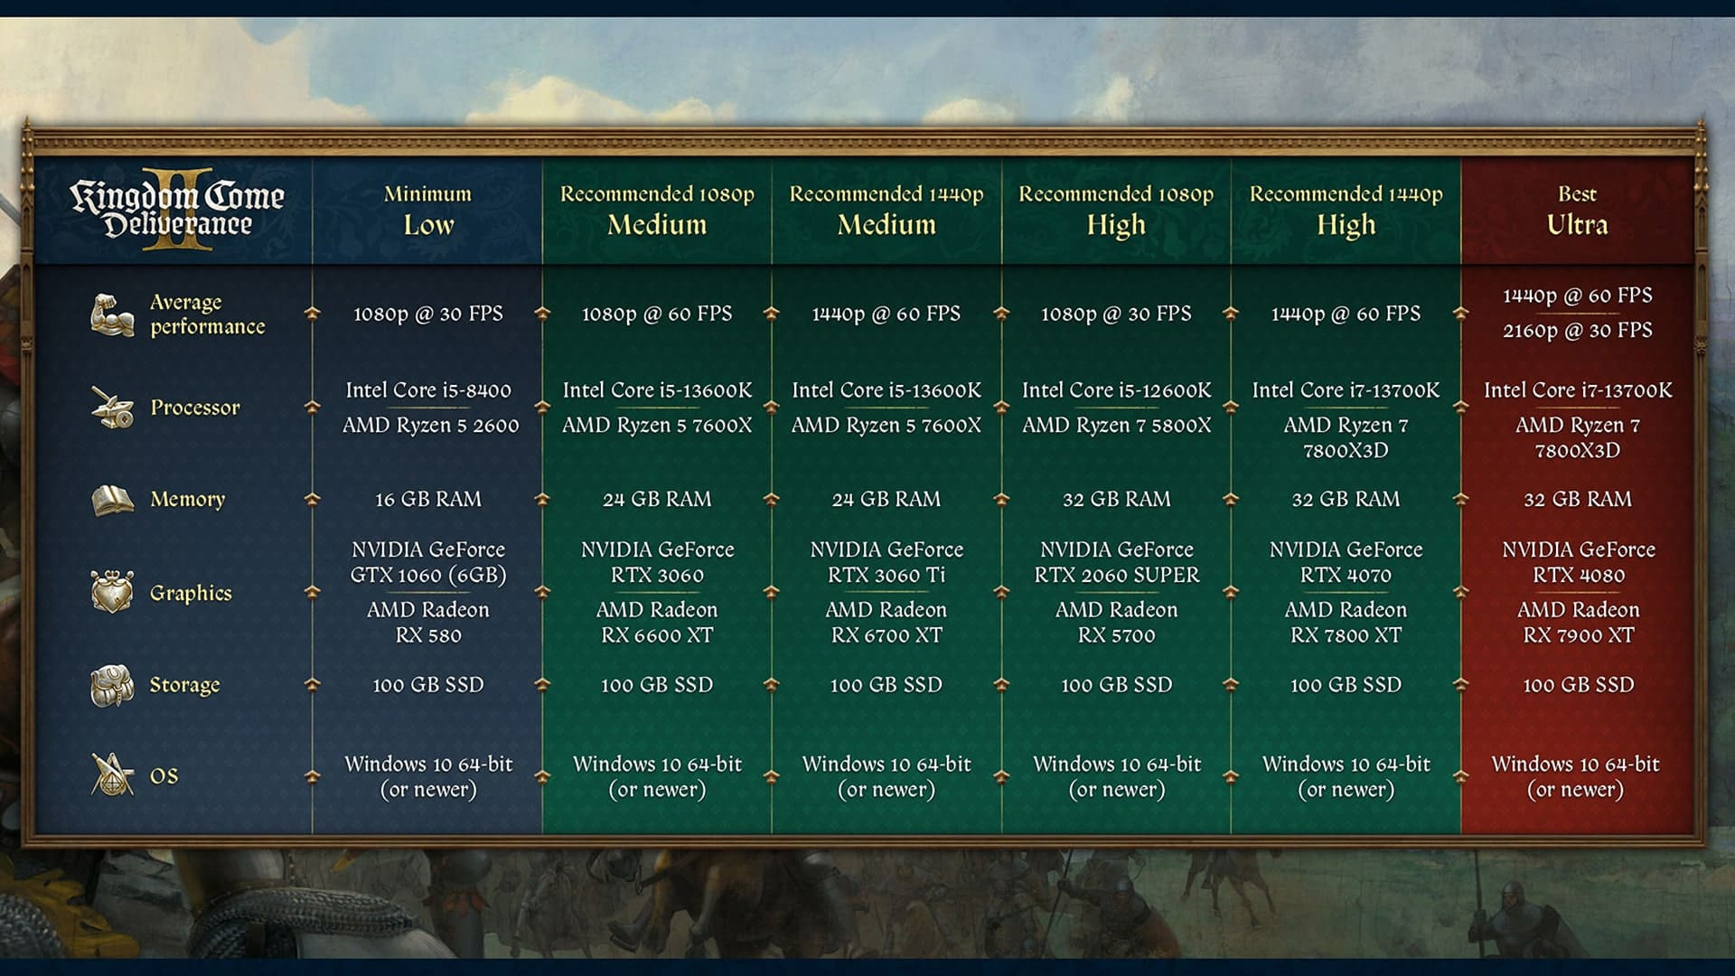Click 'AMD Ryzen 5 2600' processor text

pyautogui.click(x=430, y=425)
